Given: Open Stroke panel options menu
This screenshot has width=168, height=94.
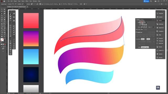Looking at the screenshot, I should [x=154, y=20].
